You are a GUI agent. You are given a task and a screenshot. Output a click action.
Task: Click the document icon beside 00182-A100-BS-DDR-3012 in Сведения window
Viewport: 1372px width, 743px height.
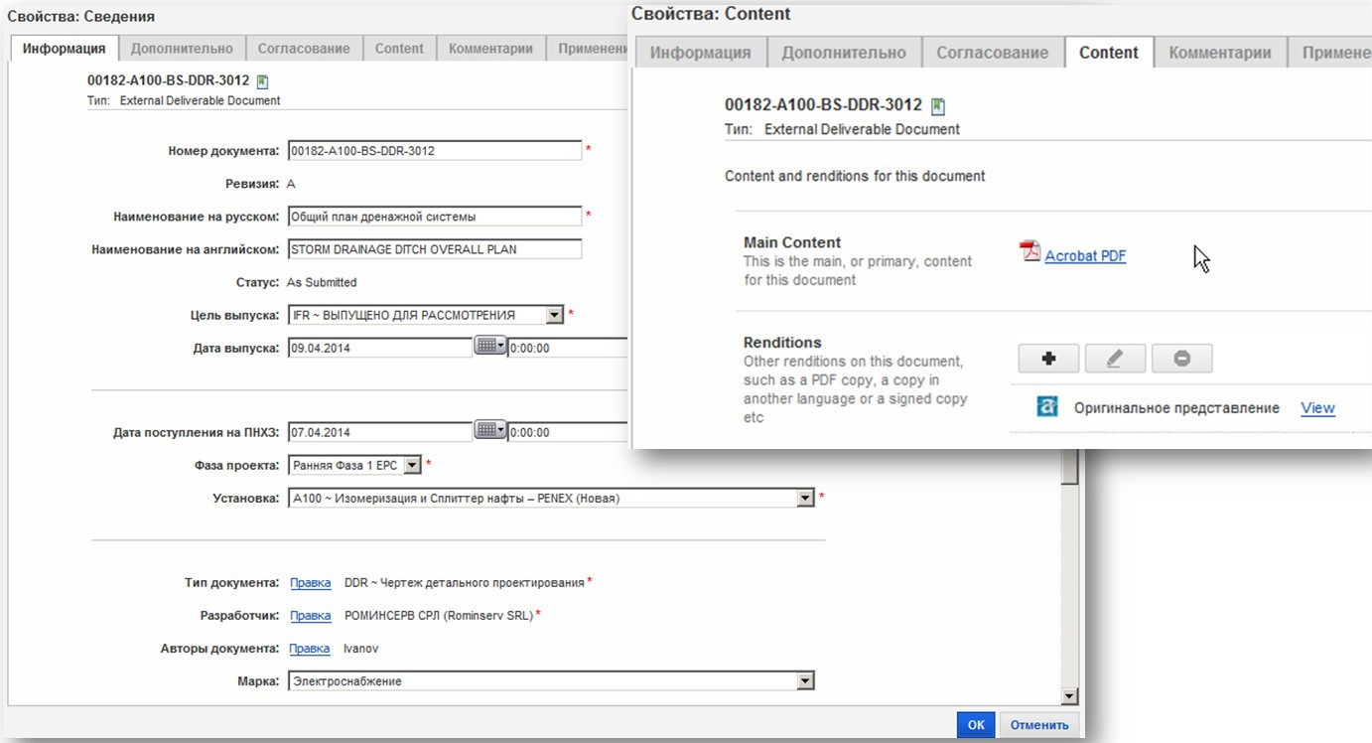[262, 81]
